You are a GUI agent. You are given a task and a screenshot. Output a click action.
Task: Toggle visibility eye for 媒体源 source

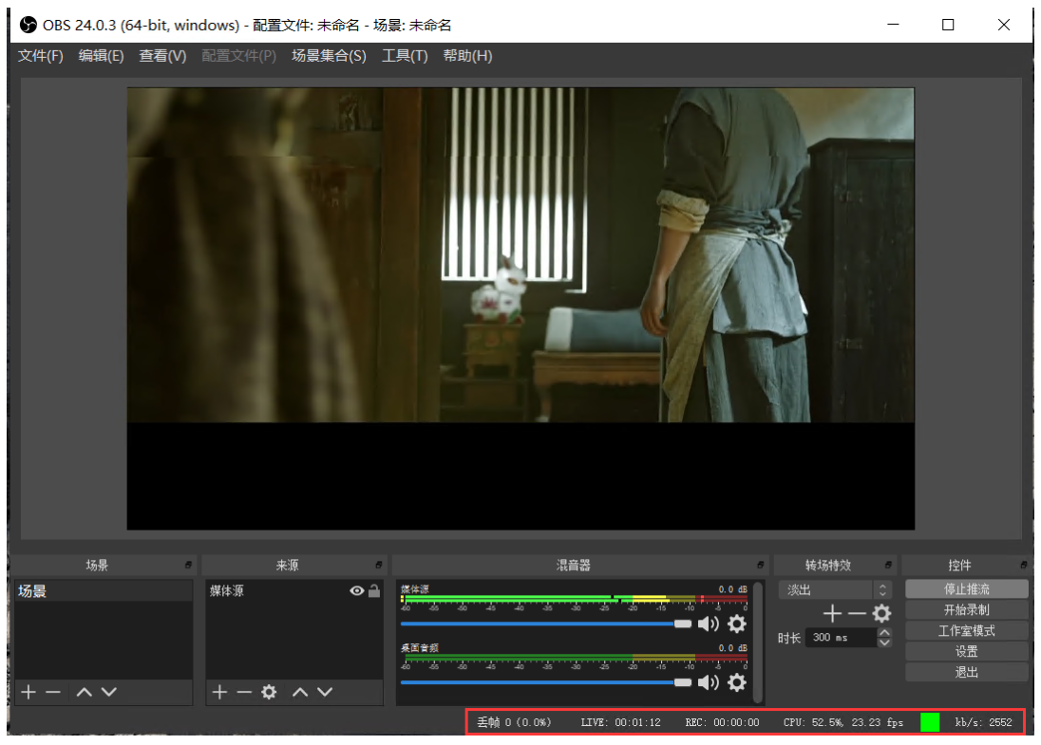[356, 590]
